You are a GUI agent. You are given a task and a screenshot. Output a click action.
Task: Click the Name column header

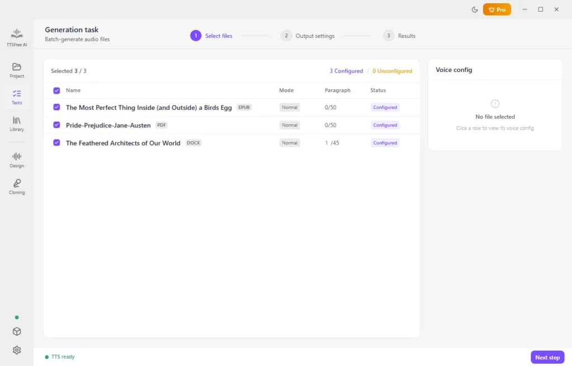[x=73, y=90]
